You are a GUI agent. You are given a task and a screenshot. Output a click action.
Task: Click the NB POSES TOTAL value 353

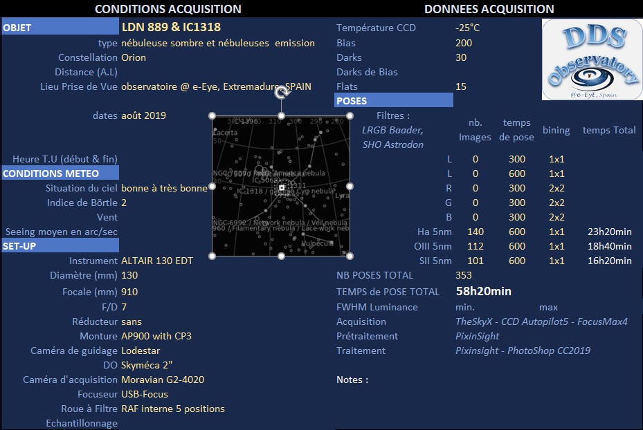[464, 275]
